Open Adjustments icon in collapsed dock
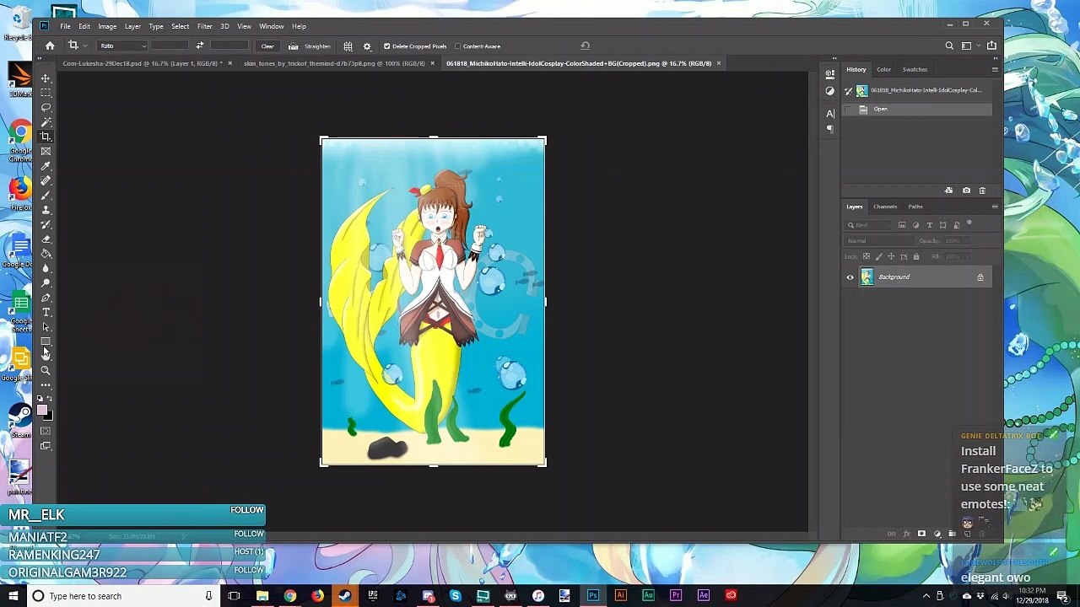Viewport: 1080px width, 607px height. pyautogui.click(x=830, y=91)
